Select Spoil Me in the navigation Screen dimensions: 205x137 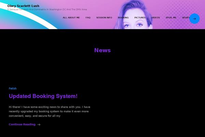point(171,17)
